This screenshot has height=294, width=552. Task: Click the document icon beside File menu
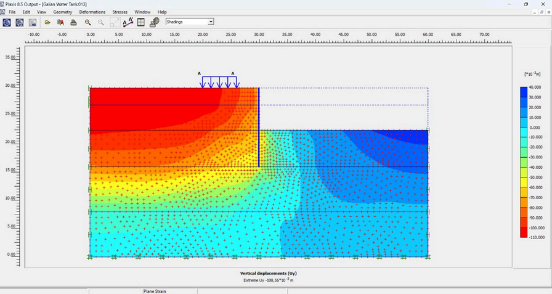click(x=2, y=12)
